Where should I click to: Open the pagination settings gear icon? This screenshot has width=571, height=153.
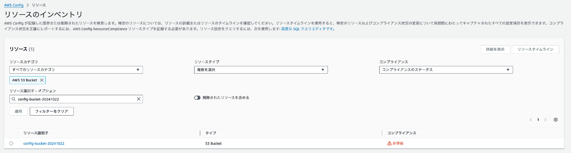[x=556, y=120]
